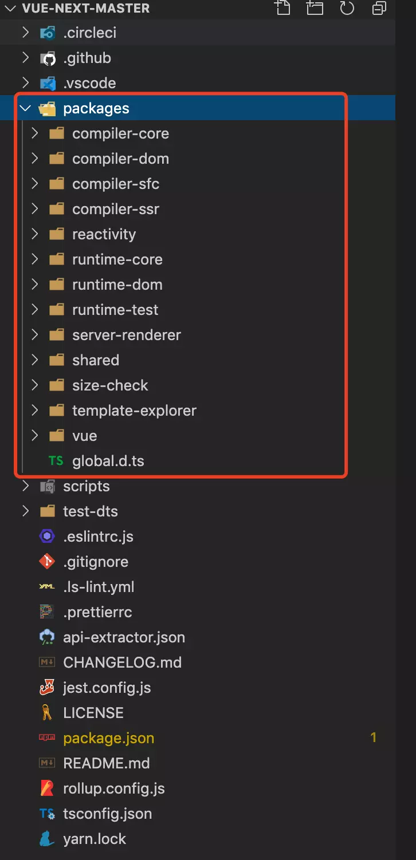
Task: Expand the compiler-core folder
Action: coord(35,133)
